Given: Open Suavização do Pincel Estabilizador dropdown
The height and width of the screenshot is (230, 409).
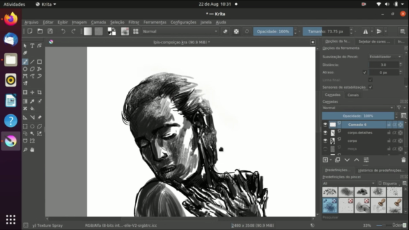Looking at the screenshot, I should tap(385, 57).
